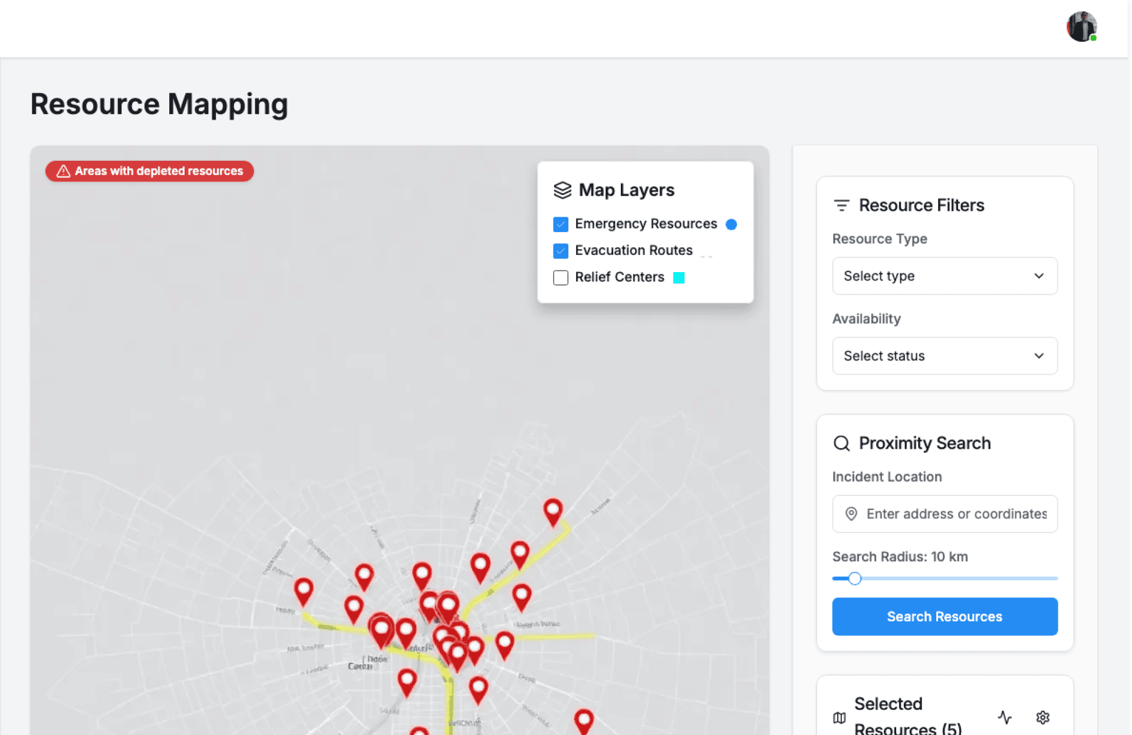
Task: Click the cyan Relief Centers color swatch
Action: tap(679, 277)
